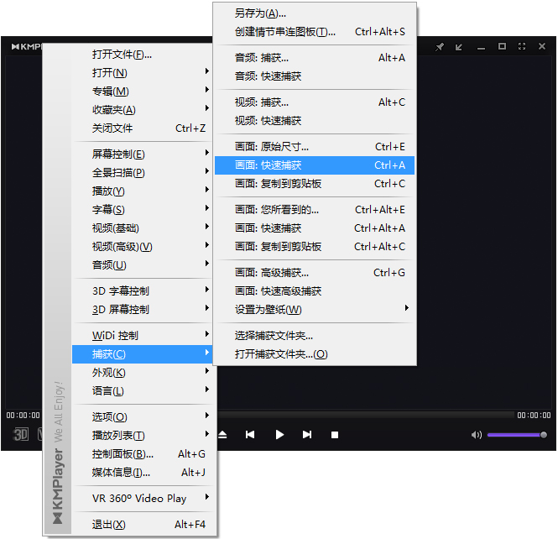Open 语言(L) submenu

click(x=143, y=391)
